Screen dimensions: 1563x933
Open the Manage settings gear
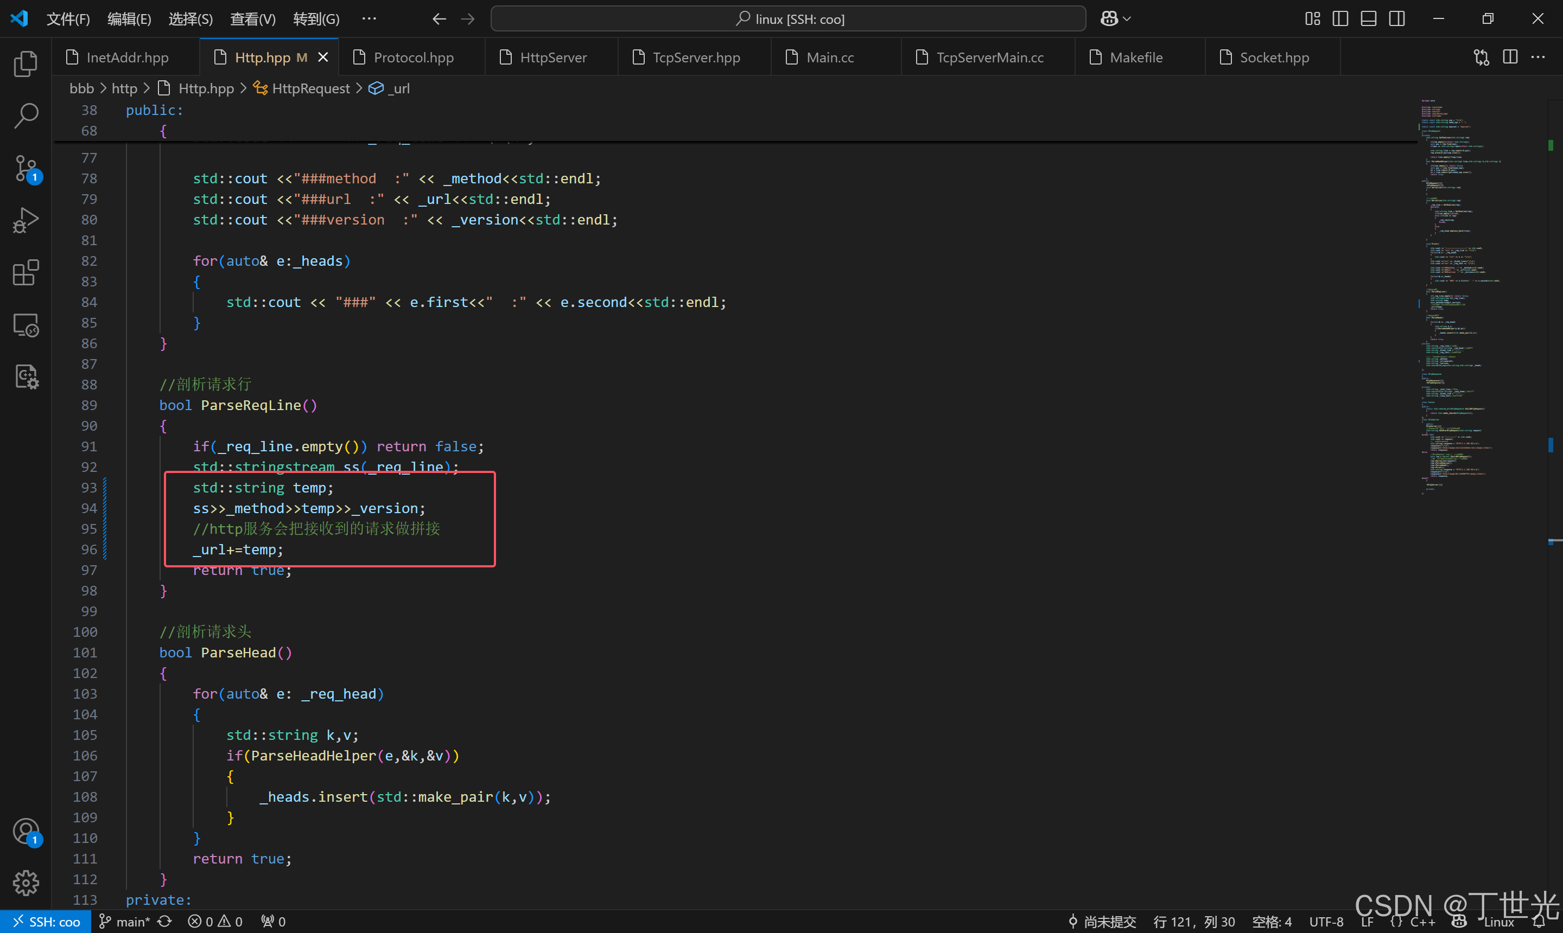pos(25,883)
